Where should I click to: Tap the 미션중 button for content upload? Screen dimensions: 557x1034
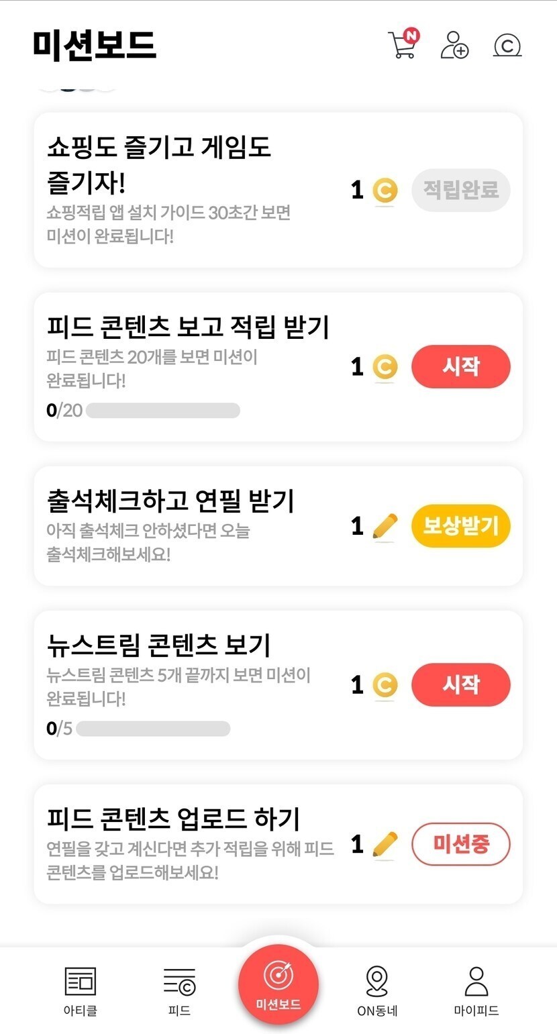coord(461,844)
